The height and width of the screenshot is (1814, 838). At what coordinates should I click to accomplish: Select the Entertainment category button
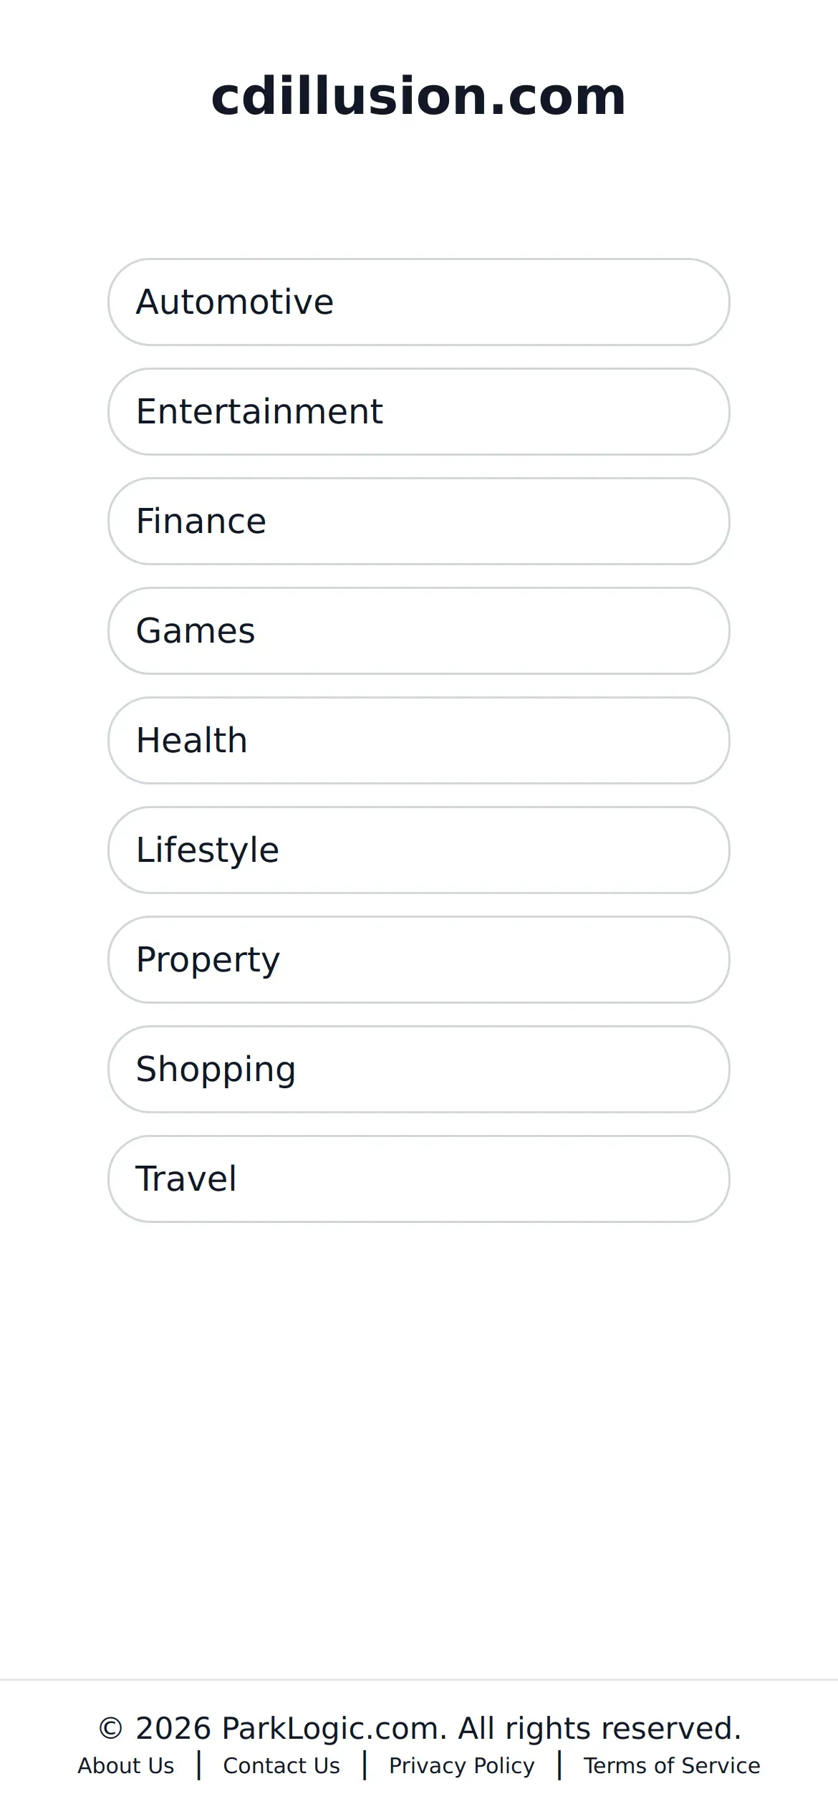[x=418, y=411]
